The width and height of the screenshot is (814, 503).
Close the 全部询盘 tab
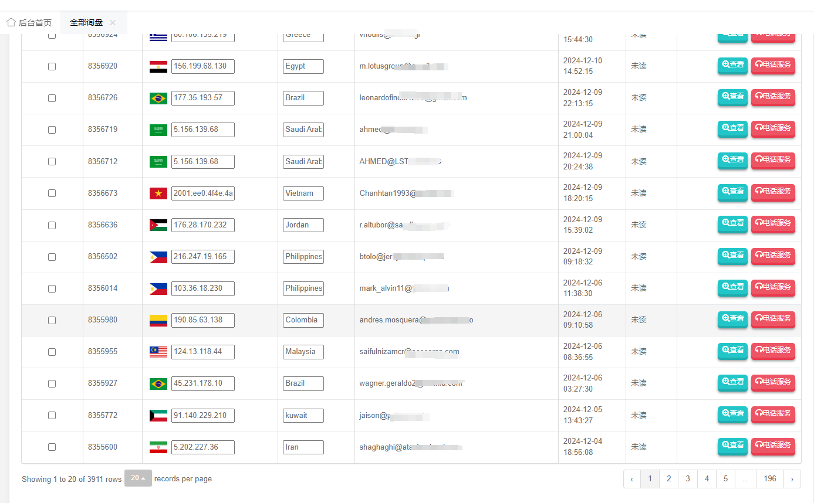coord(113,22)
